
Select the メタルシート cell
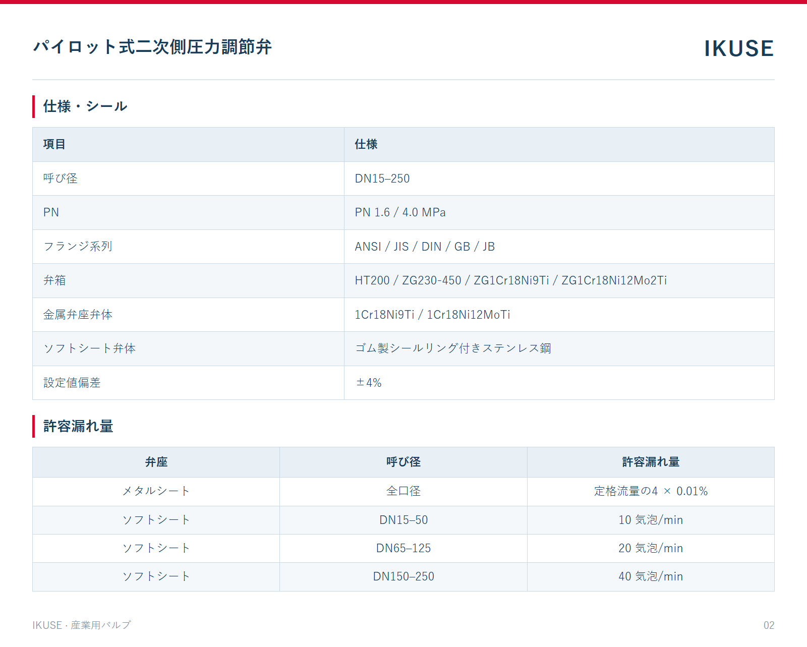(x=156, y=491)
